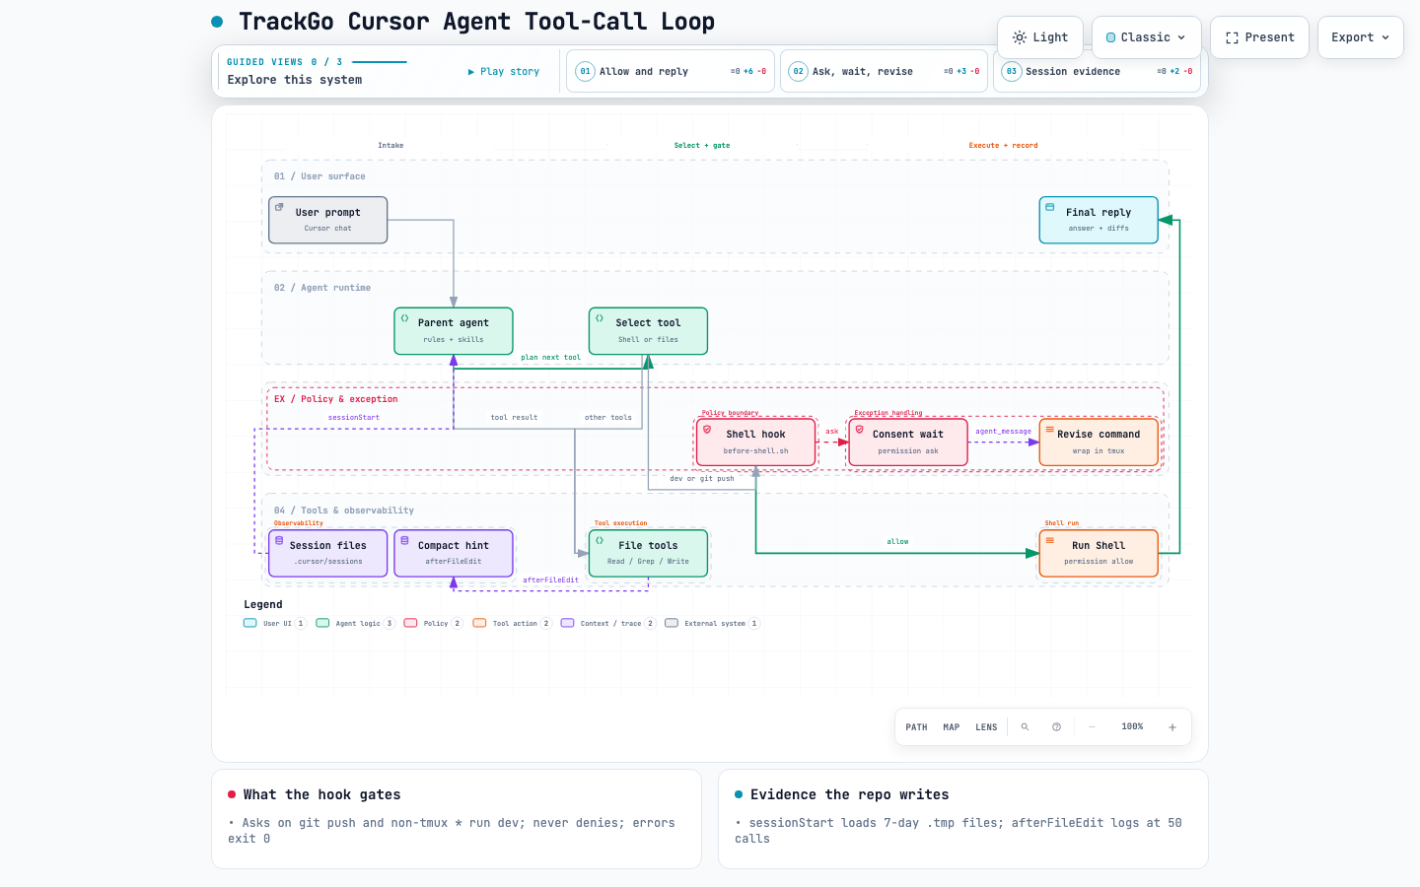The width and height of the screenshot is (1420, 887).
Task: Switch to PATH view mode
Action: (917, 727)
